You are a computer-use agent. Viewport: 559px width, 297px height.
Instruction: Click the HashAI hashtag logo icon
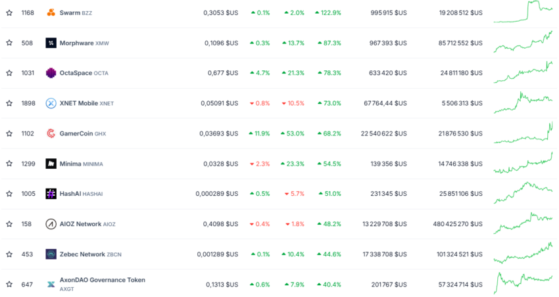pyautogui.click(x=51, y=194)
